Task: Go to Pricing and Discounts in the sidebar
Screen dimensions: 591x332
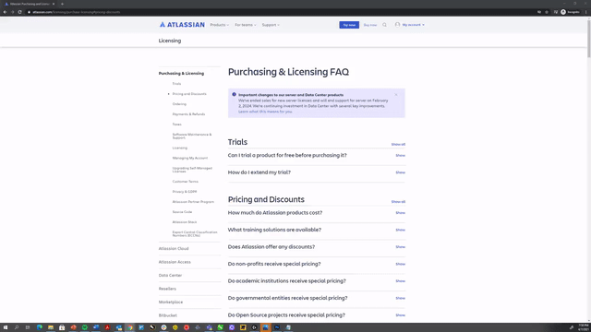Action: pyautogui.click(x=189, y=94)
